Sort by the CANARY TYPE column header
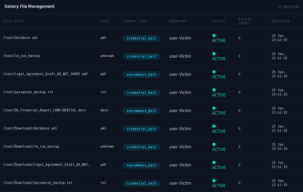 point(135,21)
